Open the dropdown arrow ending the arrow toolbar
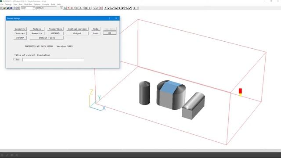 (137, 8)
